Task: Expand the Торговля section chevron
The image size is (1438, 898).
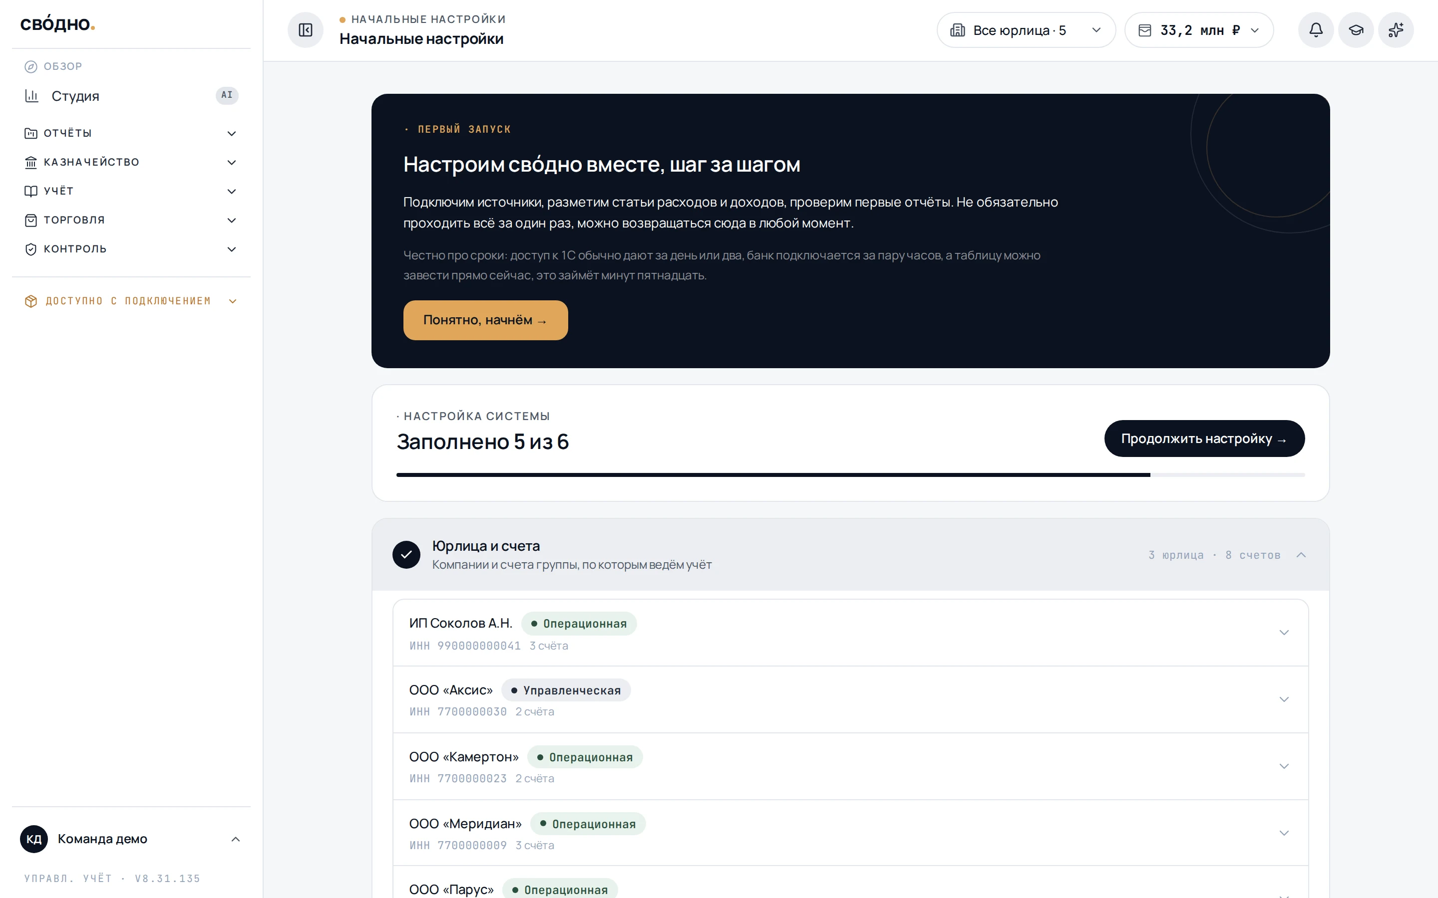Action: click(232, 221)
